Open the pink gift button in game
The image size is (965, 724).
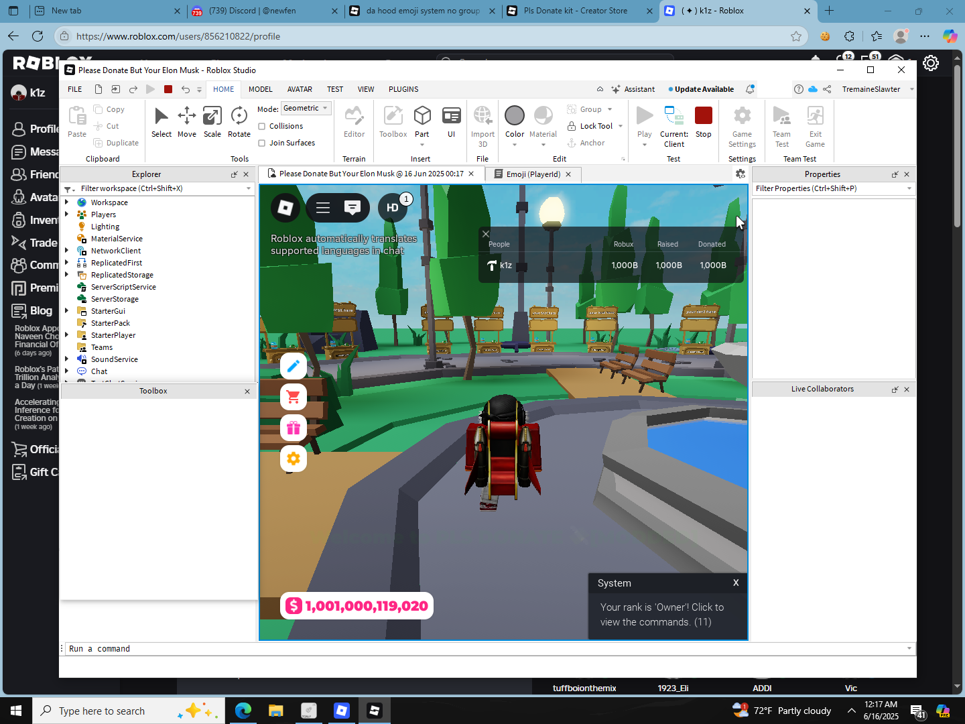click(294, 428)
